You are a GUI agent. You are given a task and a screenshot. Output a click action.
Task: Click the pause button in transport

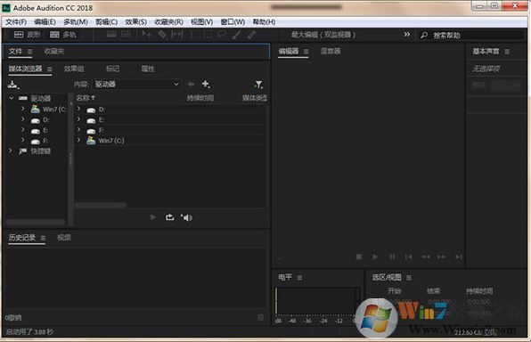(x=392, y=257)
